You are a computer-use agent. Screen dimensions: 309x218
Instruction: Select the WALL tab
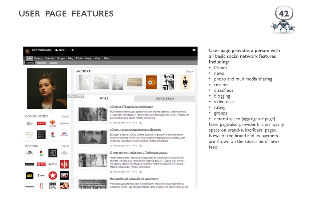coord(104,98)
